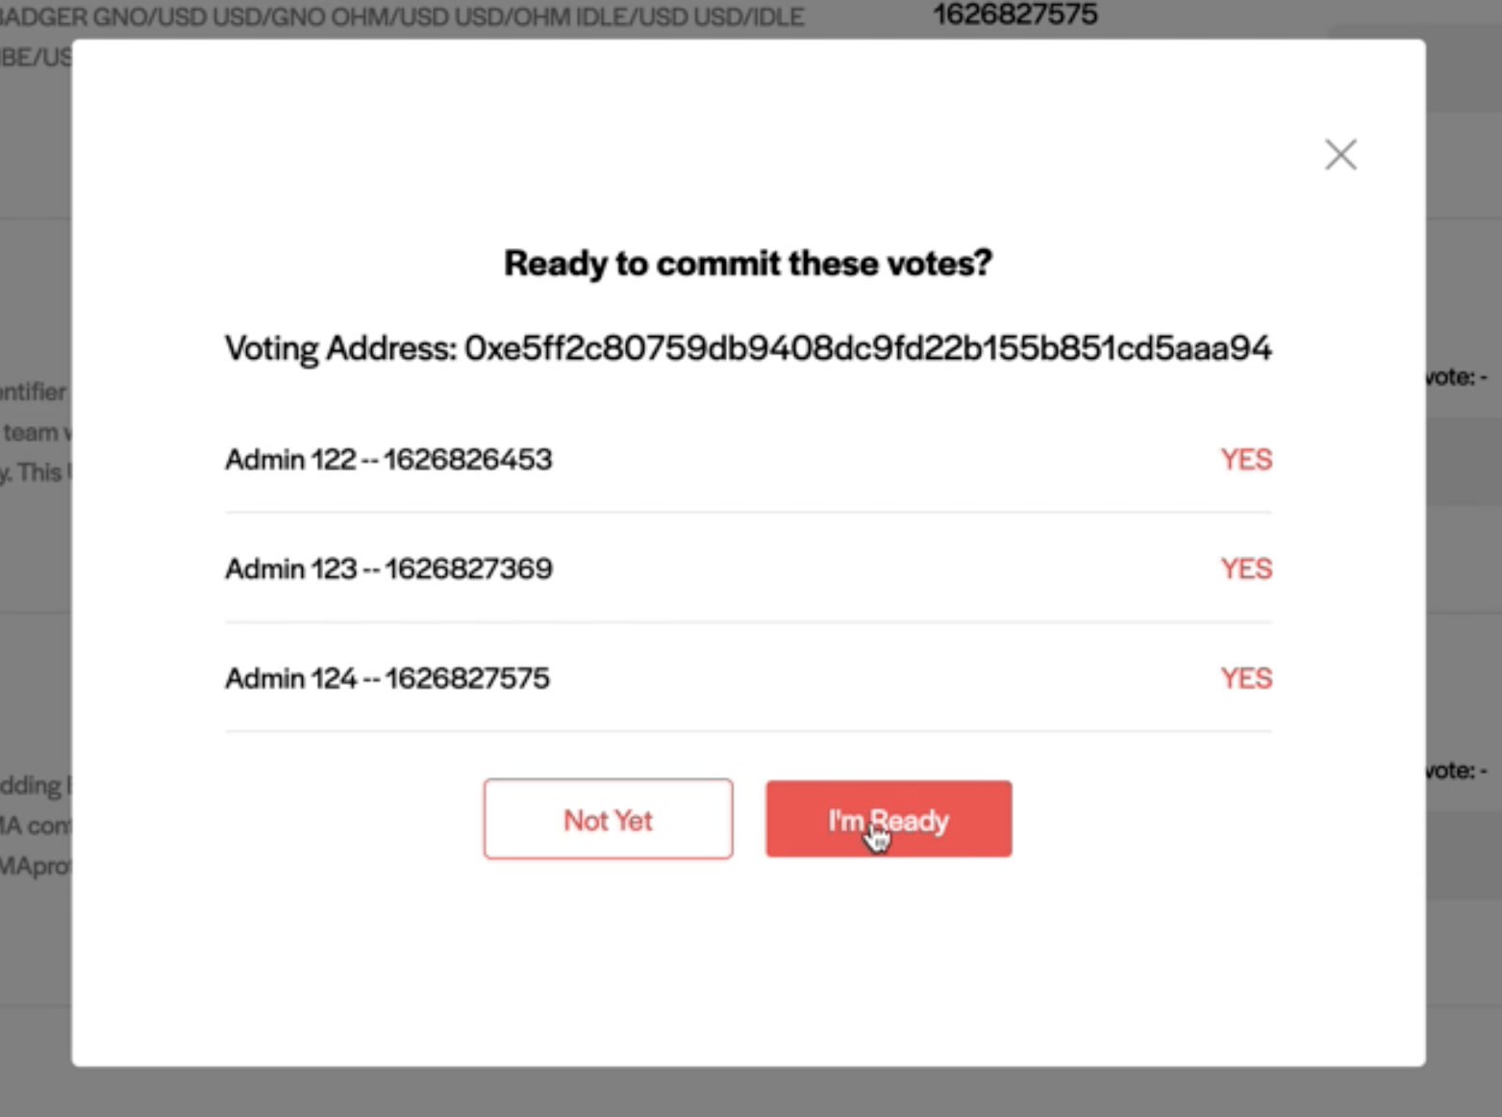This screenshot has height=1117, width=1502.
Task: Click the 1626826453 timestamp in the dialog
Action: pos(468,459)
